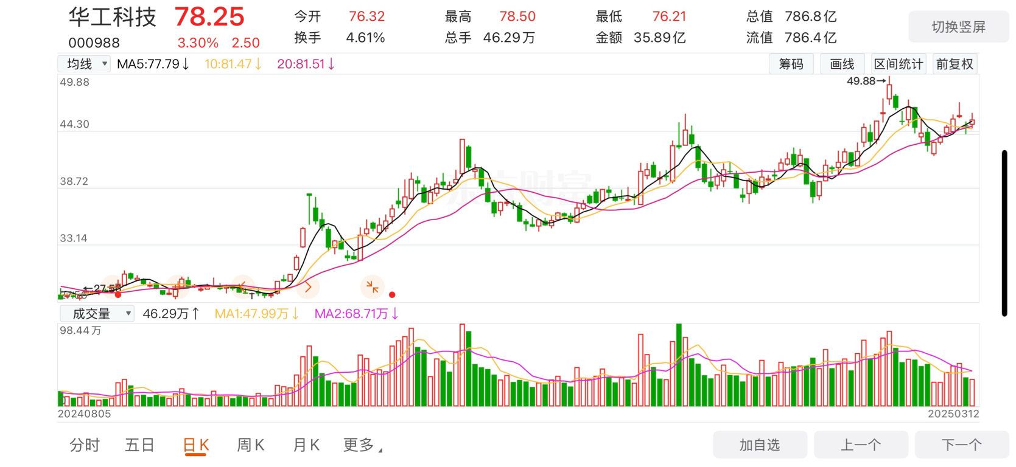1016x467 pixels.
Task: Add stock with 加自选 button
Action: (x=760, y=445)
